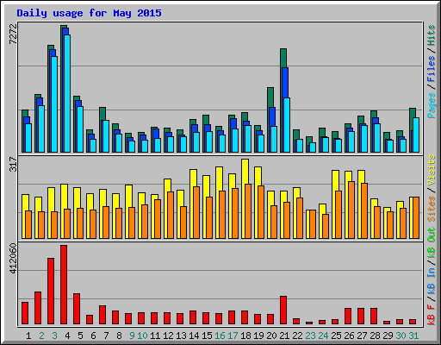
Task: Click day 28 axis label
Action: pyautogui.click(x=375, y=336)
